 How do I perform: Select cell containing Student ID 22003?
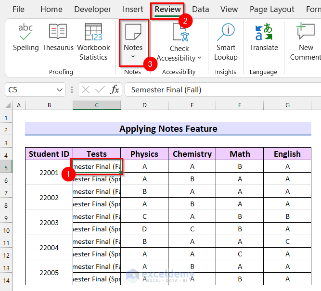pos(49,223)
